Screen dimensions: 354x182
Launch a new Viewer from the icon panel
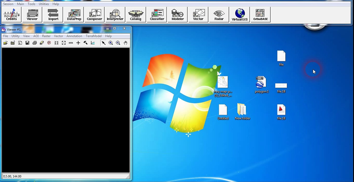(32, 15)
